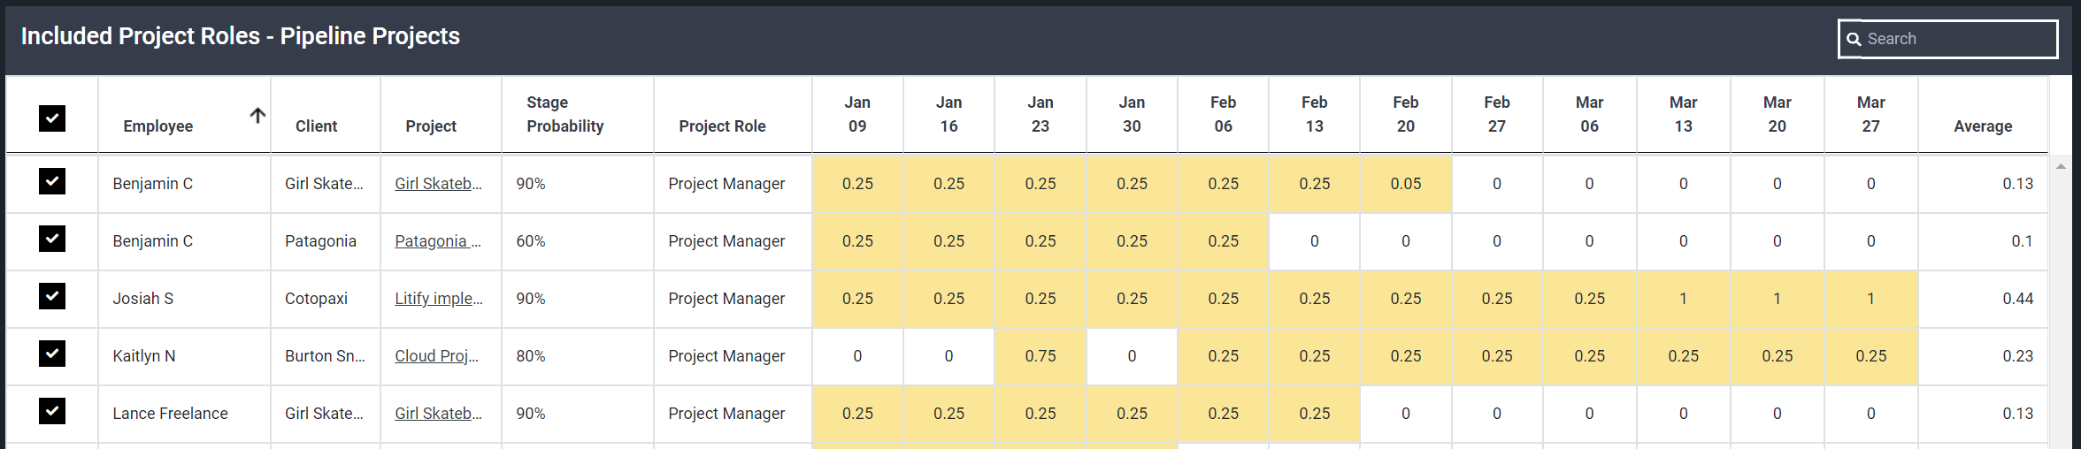The width and height of the screenshot is (2081, 449).
Task: Click Benjamin C Patagonia's Feb 13 zero cell
Action: click(1315, 241)
